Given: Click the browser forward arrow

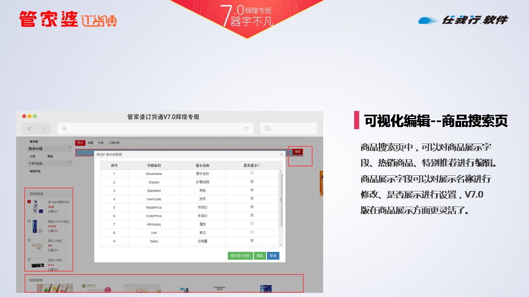Looking at the screenshot, I should (43, 129).
